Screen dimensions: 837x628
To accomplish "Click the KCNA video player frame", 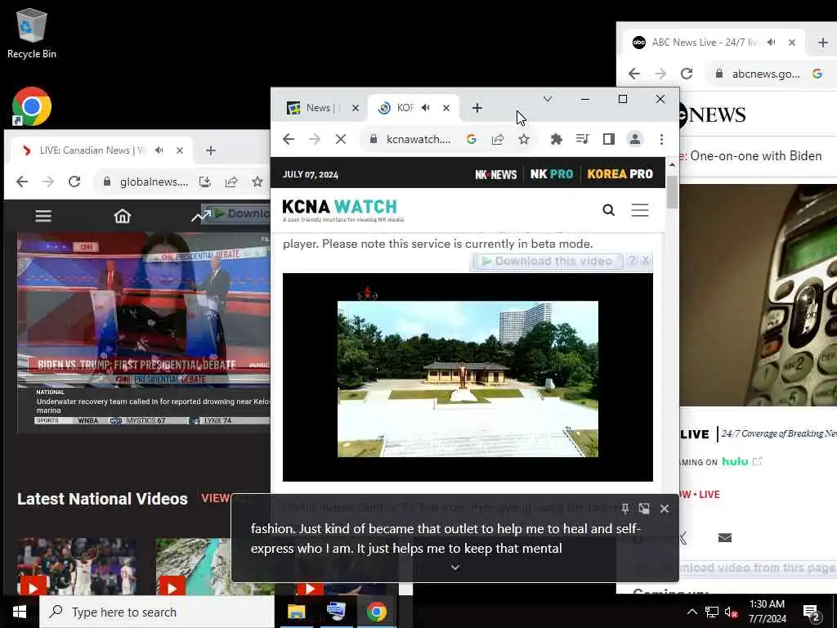I will coord(468,377).
